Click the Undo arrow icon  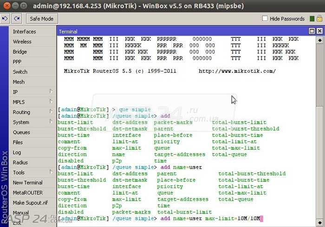pos(5,19)
